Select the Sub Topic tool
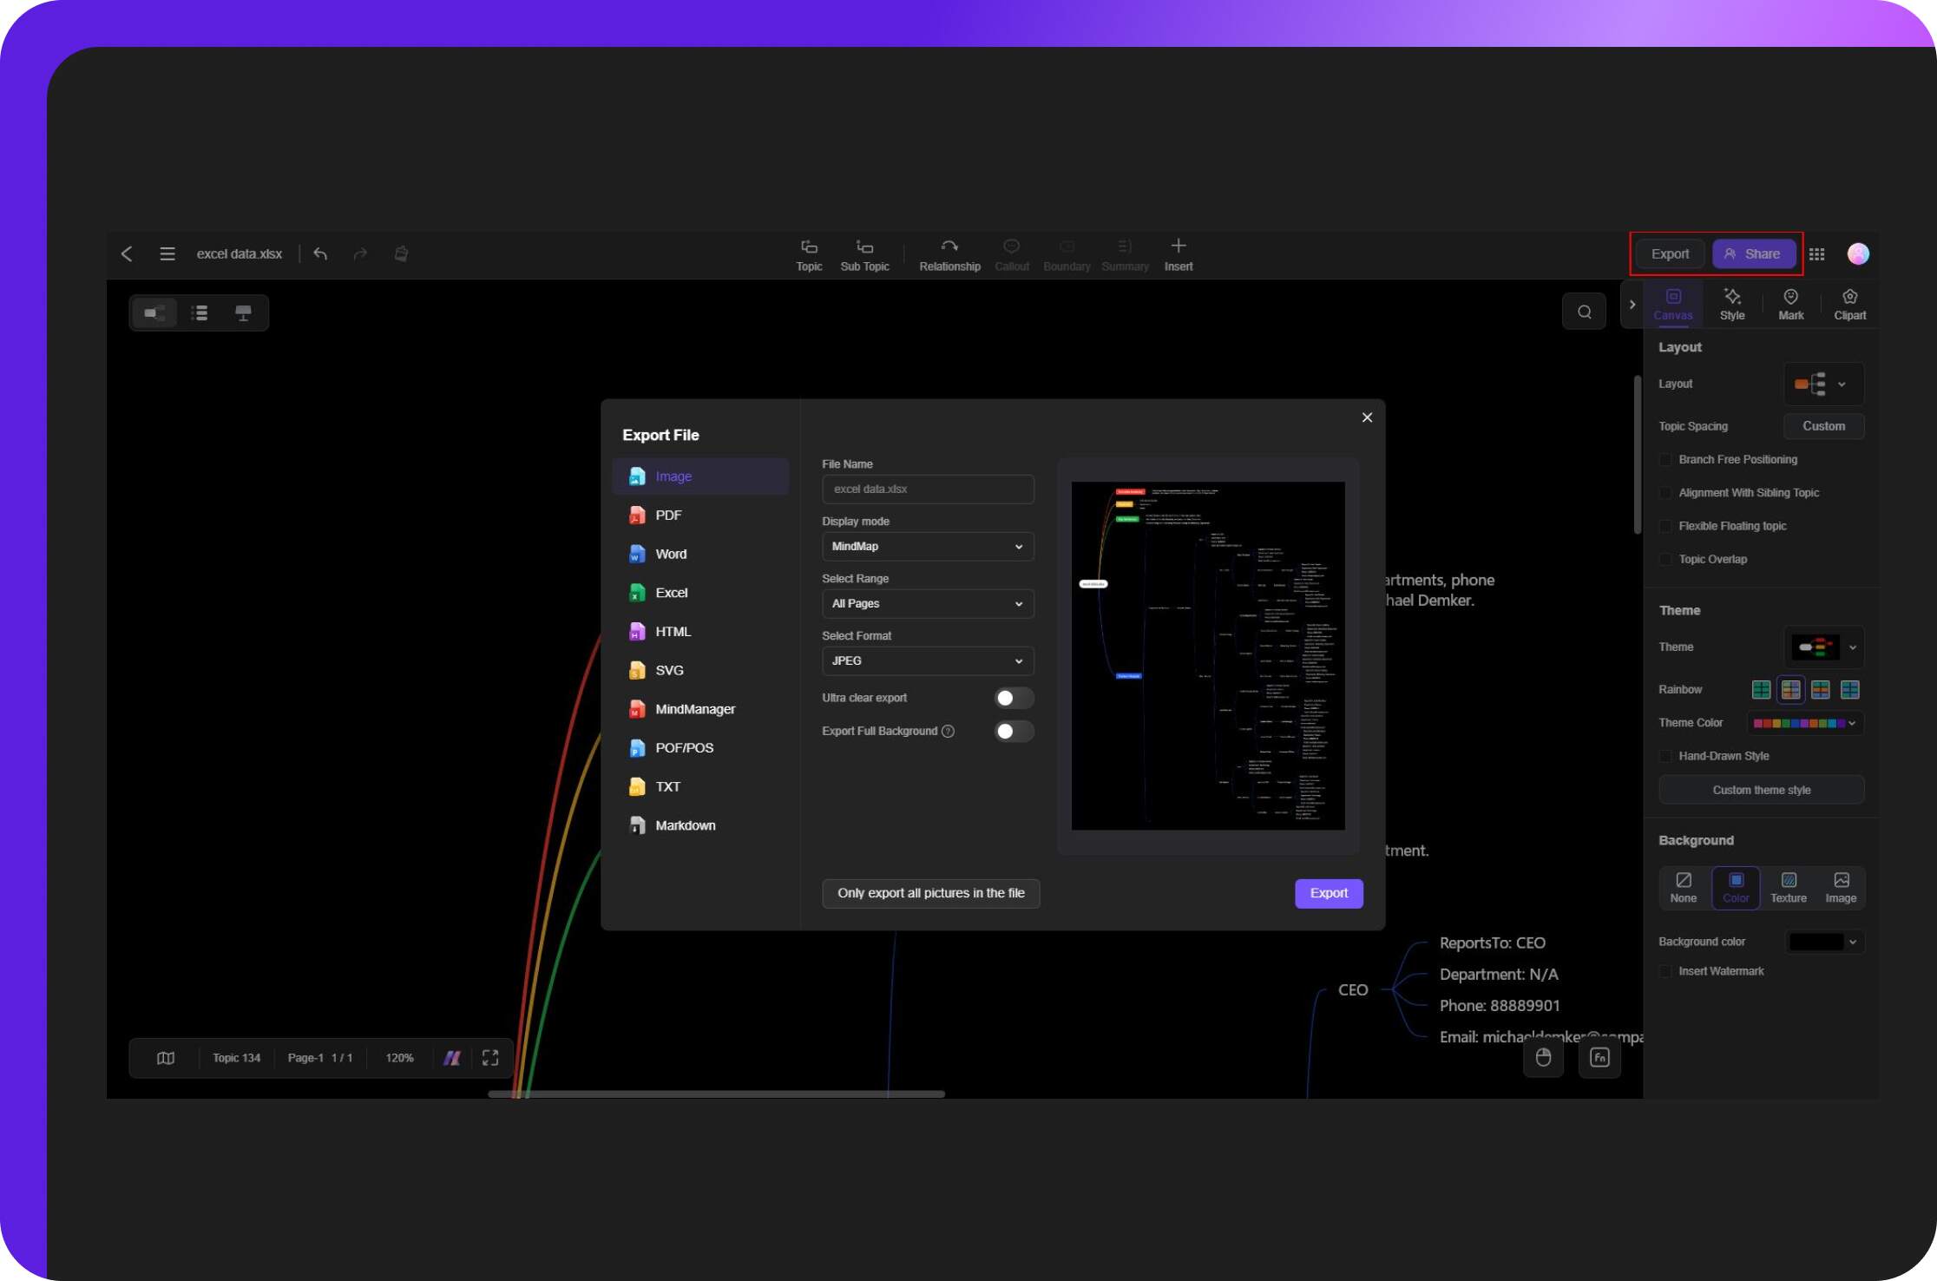Viewport: 1937px width, 1281px height. click(863, 253)
